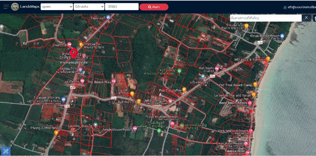Screen dimensions: 316x156
Task: Open the hamburger menu in the header
Action: coord(6,7)
